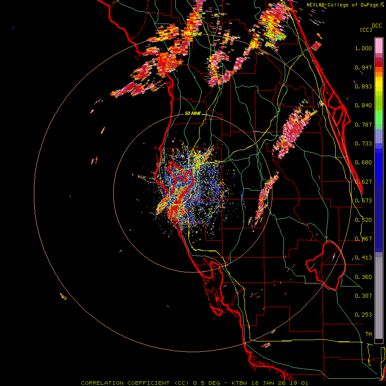Image resolution: width=386 pixels, height=386 pixels.
Task: Click the [CC] unit label
Action: (x=366, y=30)
